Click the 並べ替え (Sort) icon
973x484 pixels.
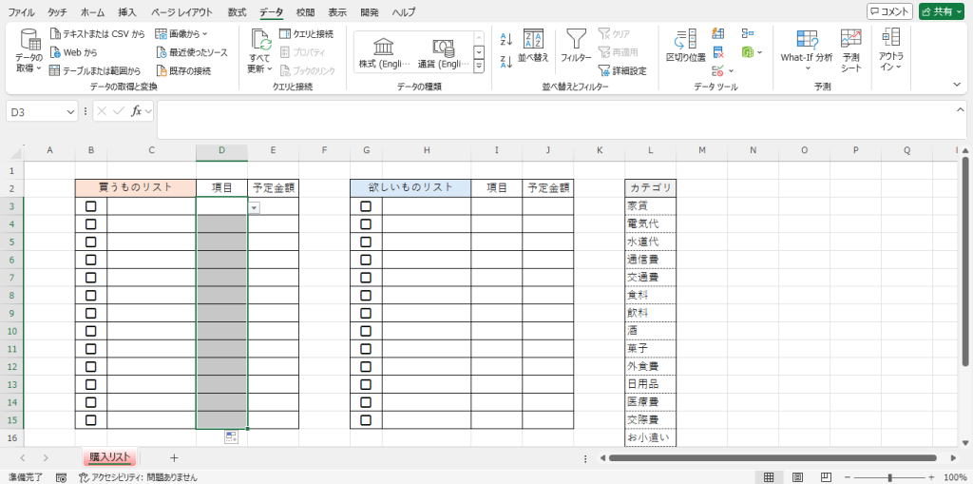point(533,40)
